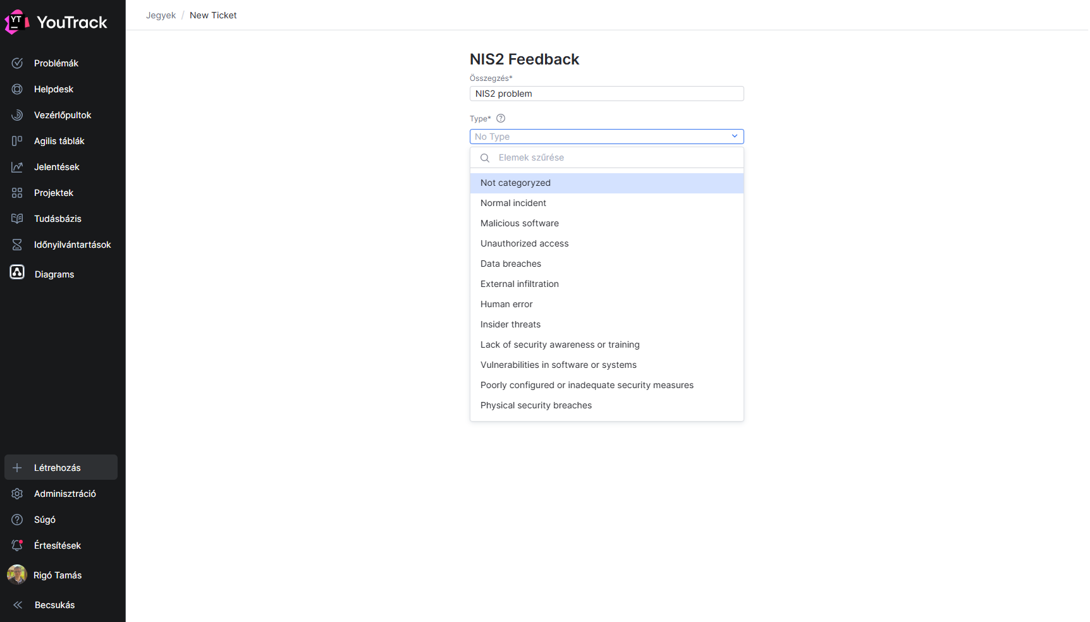This screenshot has height=622, width=1090.
Task: Collapse sidebar with Becsukás
Action: (54, 605)
